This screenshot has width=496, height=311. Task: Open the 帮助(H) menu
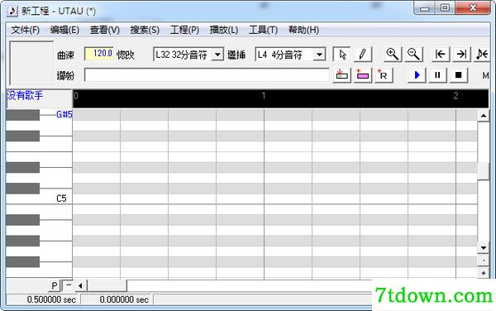click(x=303, y=30)
